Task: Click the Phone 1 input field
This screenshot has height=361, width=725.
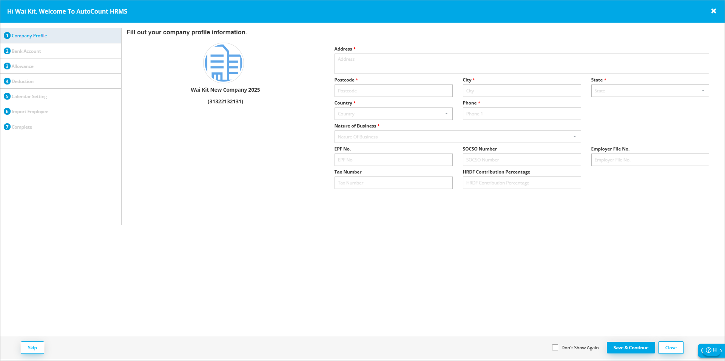Action: [x=522, y=114]
